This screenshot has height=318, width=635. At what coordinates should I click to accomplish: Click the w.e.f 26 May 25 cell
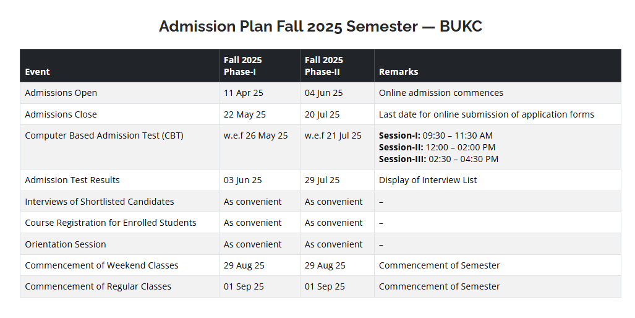pos(255,135)
